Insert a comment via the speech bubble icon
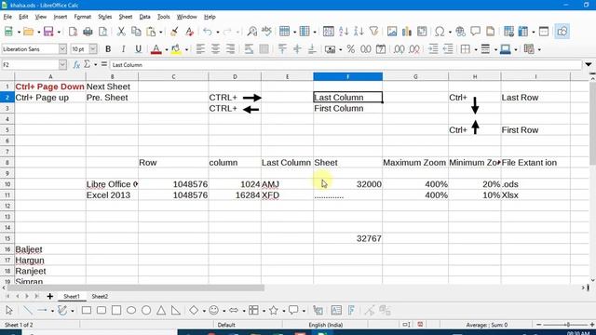This screenshot has height=335, width=596. point(475,32)
